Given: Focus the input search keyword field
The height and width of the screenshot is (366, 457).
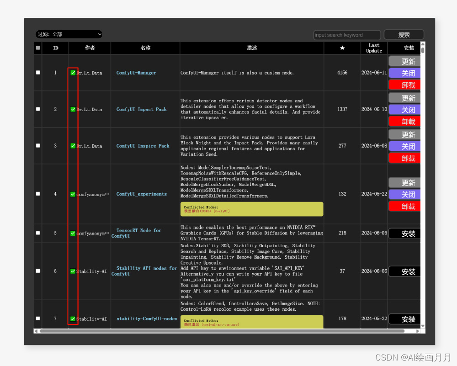Looking at the screenshot, I should pos(347,35).
